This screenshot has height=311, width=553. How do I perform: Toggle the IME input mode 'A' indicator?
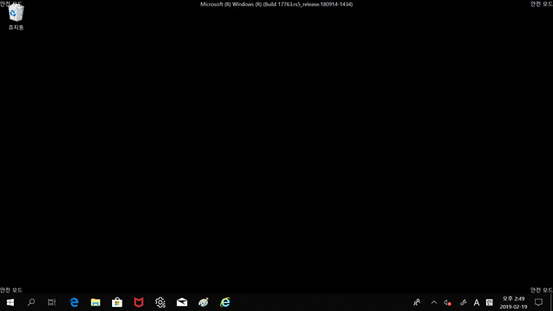[476, 302]
